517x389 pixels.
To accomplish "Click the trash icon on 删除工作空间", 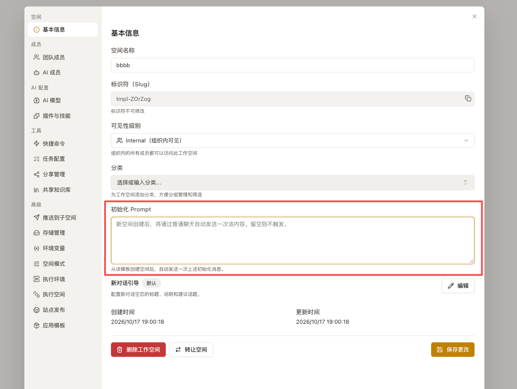I will coord(120,350).
